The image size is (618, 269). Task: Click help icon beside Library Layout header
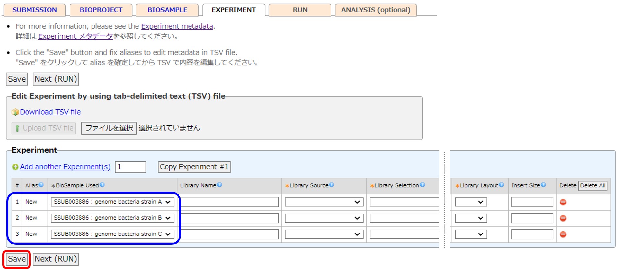501,185
